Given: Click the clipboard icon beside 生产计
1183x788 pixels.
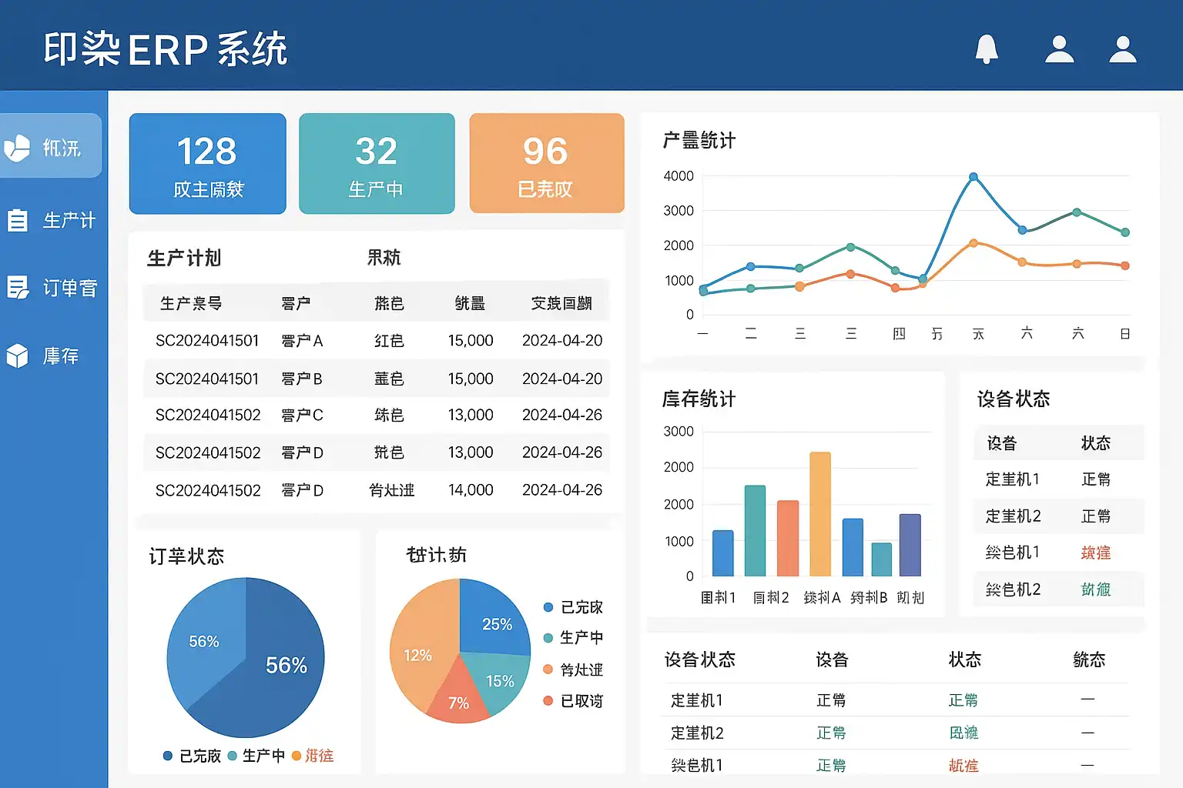Looking at the screenshot, I should point(17,220).
